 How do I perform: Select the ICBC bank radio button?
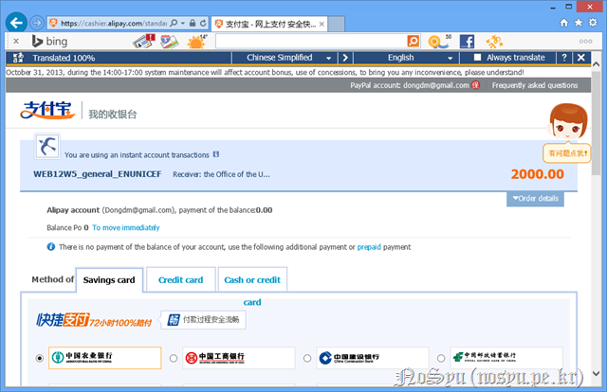point(173,359)
